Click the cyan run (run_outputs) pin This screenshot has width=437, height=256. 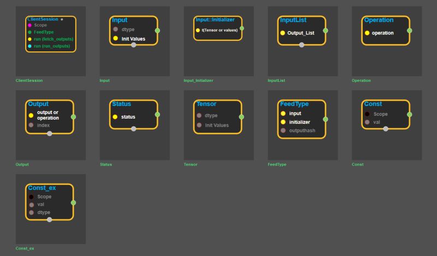tap(29, 46)
